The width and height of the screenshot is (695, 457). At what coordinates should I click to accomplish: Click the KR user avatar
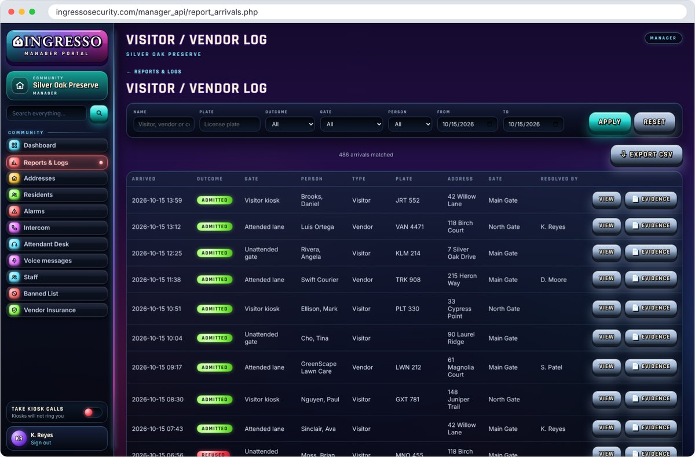(19, 438)
